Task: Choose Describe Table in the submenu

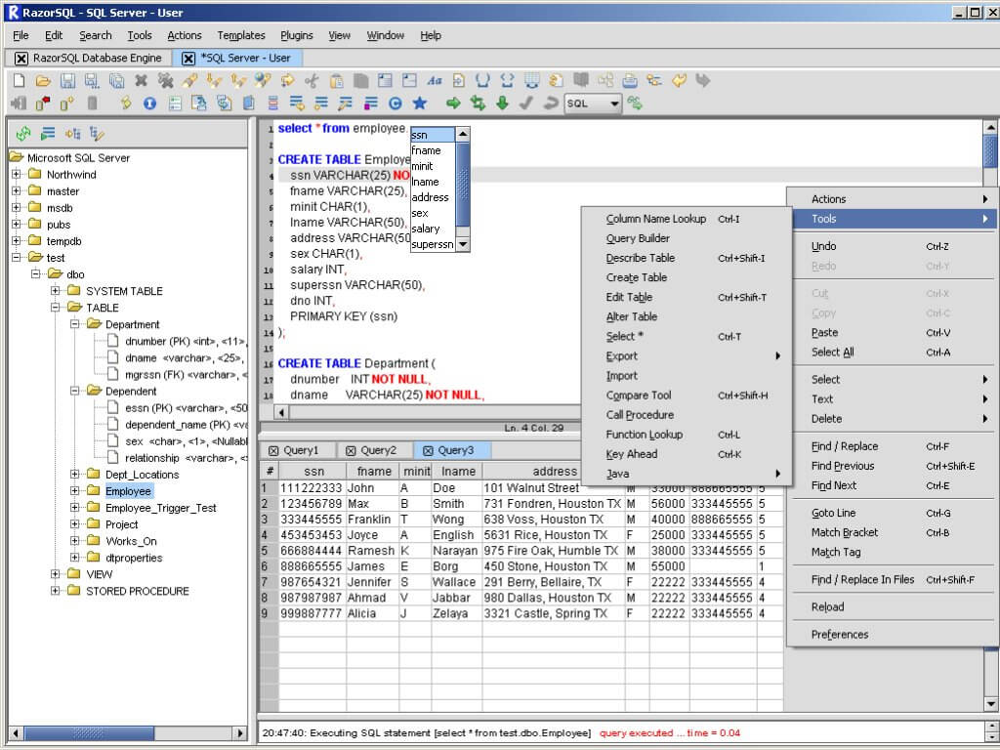Action: click(x=641, y=258)
